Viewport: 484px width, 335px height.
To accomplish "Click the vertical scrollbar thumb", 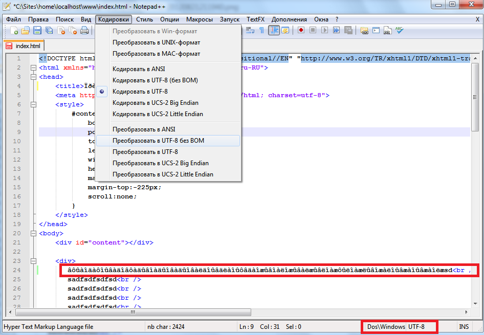I will point(475,97).
